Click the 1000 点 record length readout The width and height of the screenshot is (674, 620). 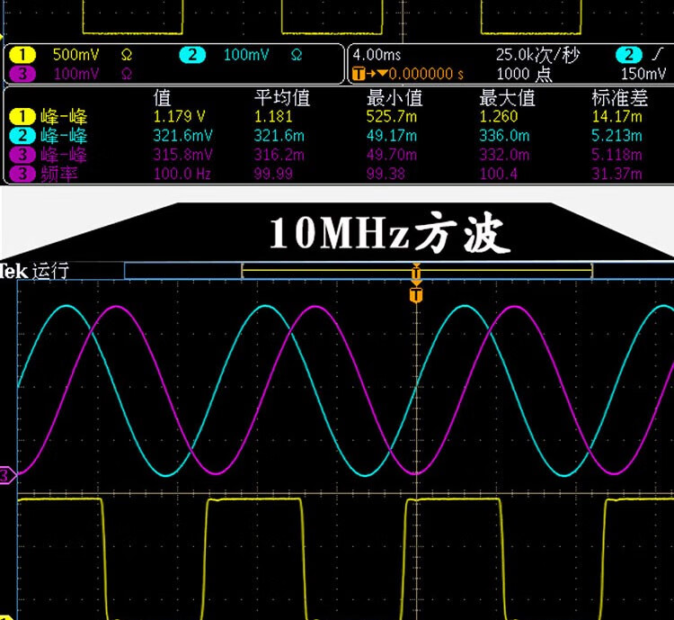(524, 74)
